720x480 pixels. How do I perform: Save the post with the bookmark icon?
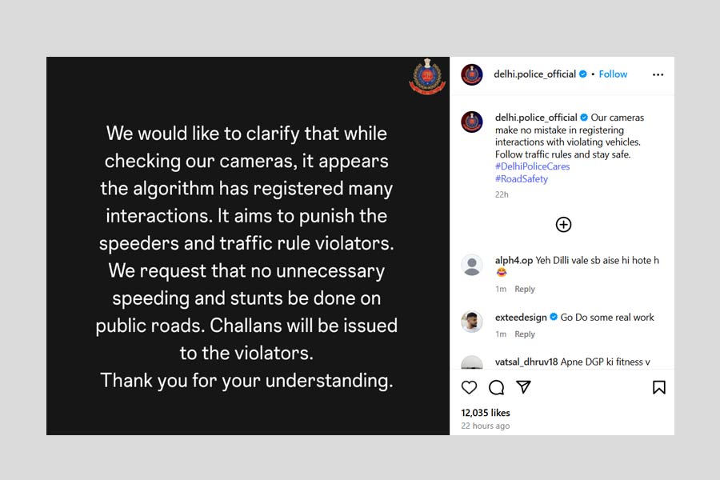[658, 387]
